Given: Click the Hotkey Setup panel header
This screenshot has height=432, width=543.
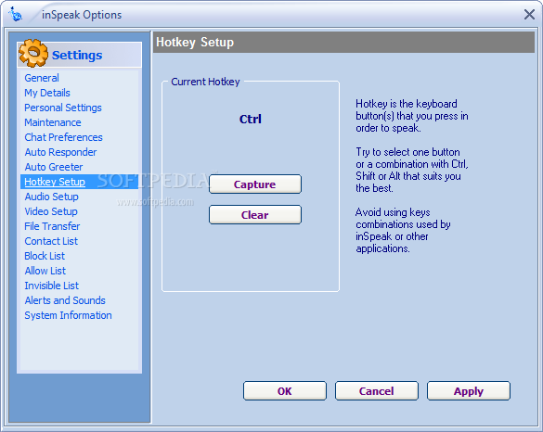Looking at the screenshot, I should pyautogui.click(x=343, y=43).
